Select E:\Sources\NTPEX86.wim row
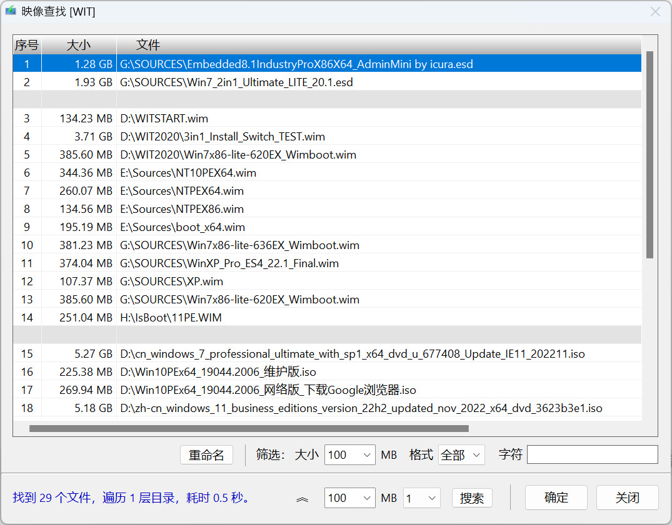672x525 pixels. [327, 209]
